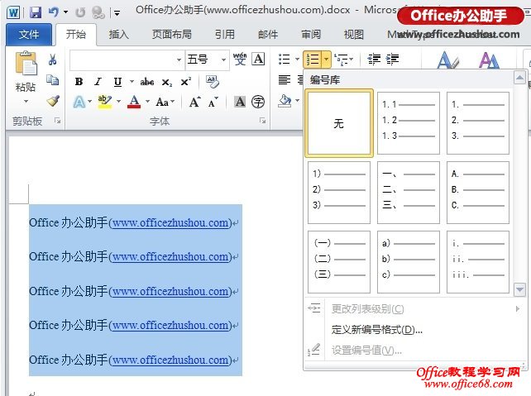Click the Text Effects glowing A icon
531x396 pixels.
click(79, 102)
